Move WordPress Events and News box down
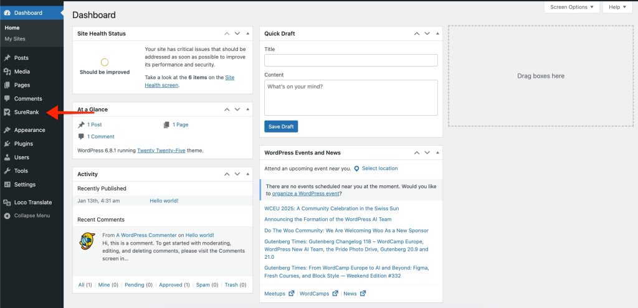The width and height of the screenshot is (638, 308). pos(427,153)
